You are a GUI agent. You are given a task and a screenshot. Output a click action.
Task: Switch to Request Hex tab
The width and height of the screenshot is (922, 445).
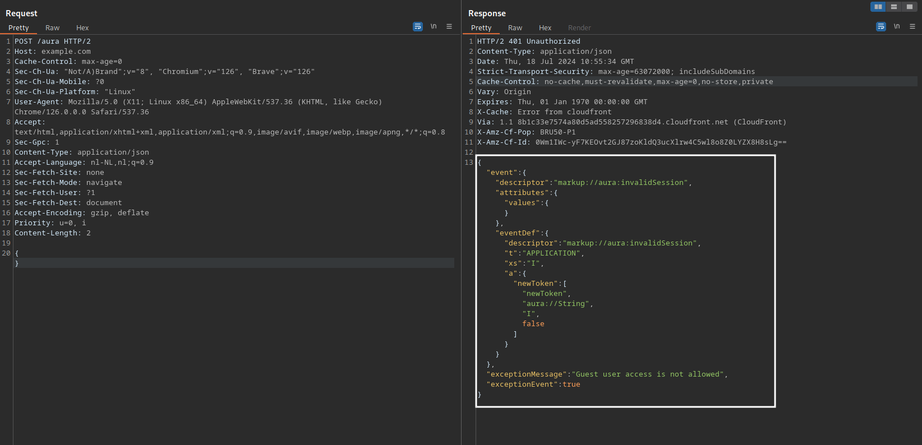pos(82,28)
